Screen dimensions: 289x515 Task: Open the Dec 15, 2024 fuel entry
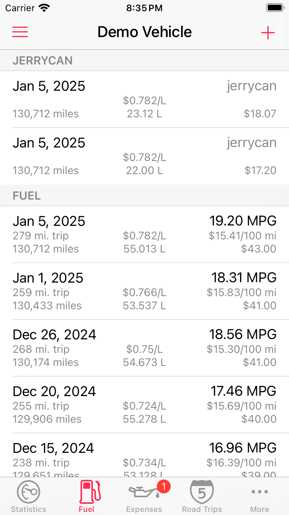pyautogui.click(x=144, y=455)
